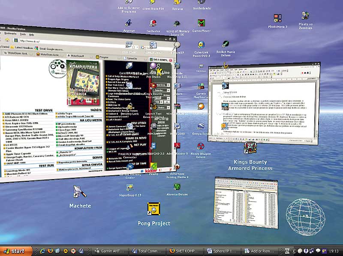Launch Ashampoo Burning Studio 9 icon

pos(177,168)
